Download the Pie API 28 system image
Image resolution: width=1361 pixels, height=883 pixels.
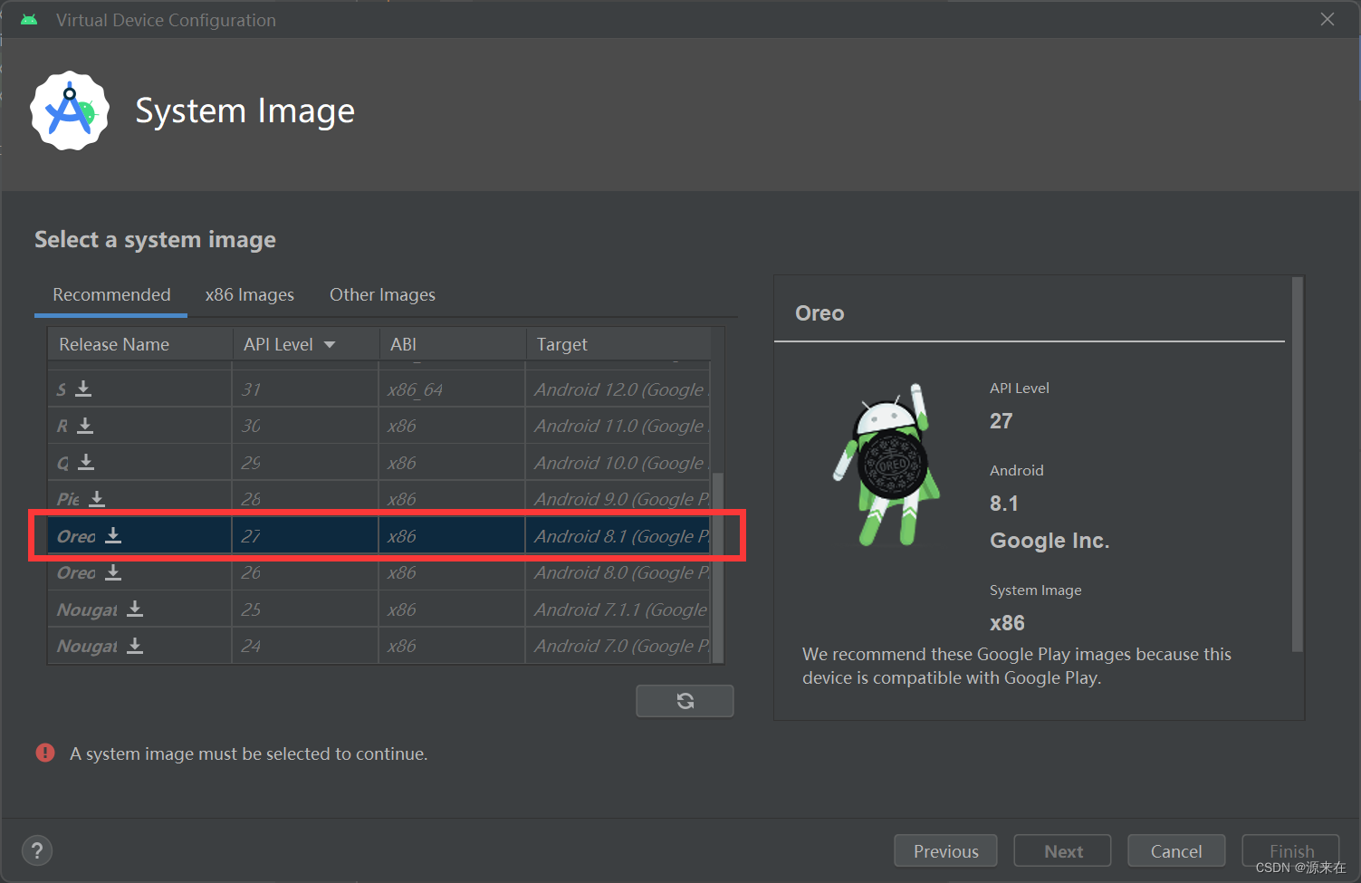click(x=97, y=499)
